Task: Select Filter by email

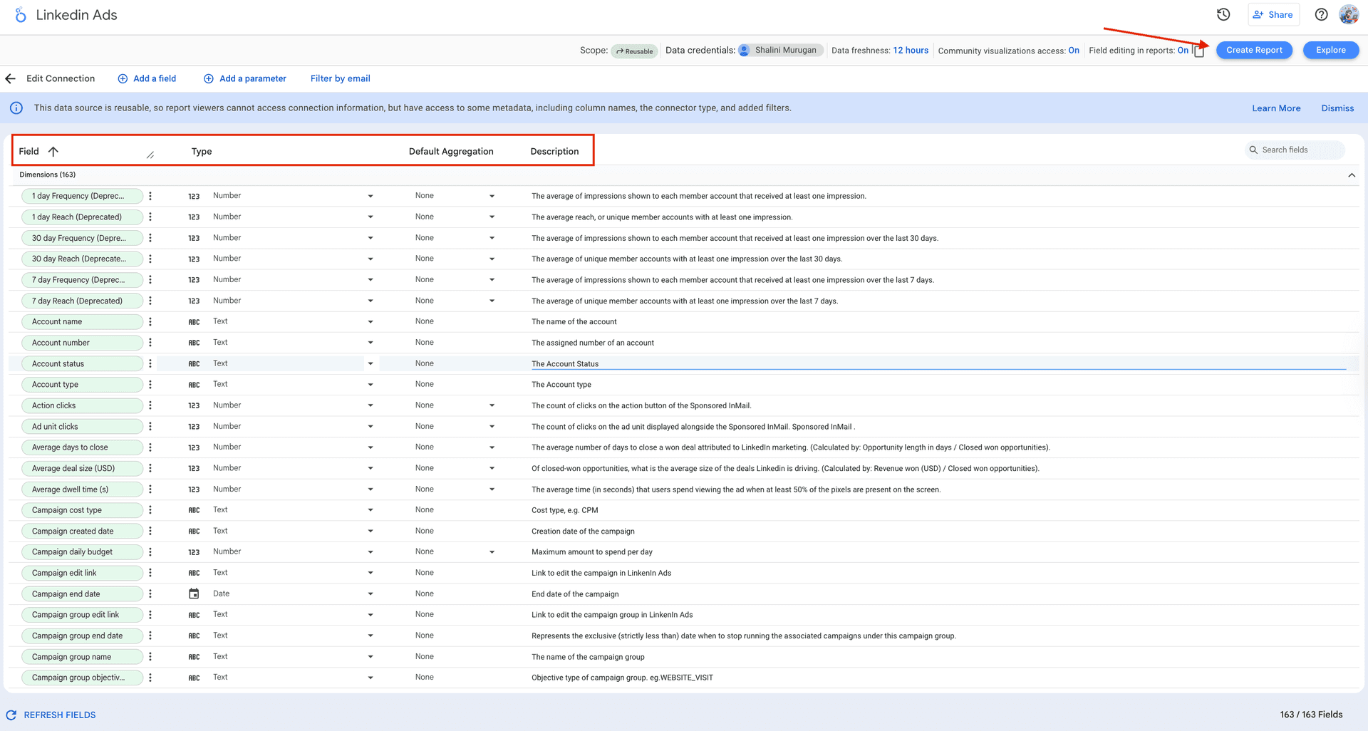Action: pos(340,78)
